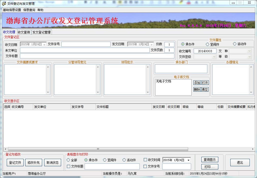Click the 退出 button

[240, 163]
